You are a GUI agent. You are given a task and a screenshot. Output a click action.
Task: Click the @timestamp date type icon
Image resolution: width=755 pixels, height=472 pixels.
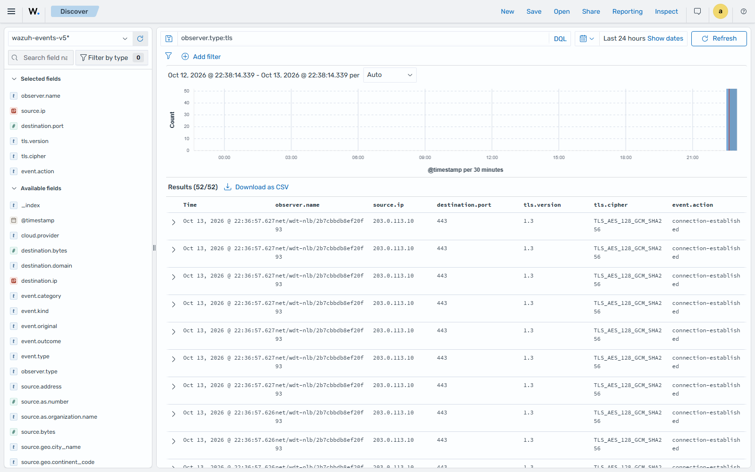coord(14,220)
